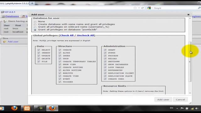201x113 pixels.
Task: Toggle CREATE ROUTINE checkbox
Action: [60, 67]
